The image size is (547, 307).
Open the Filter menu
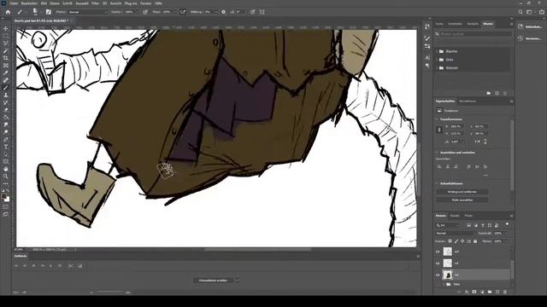[x=95, y=3]
